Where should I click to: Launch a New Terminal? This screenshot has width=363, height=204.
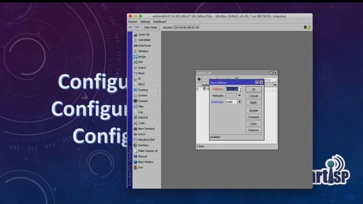click(x=147, y=129)
